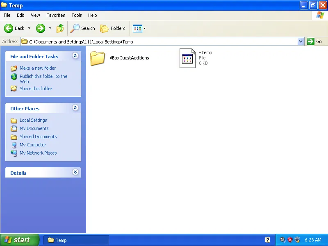Open the Views dropdown arrow

click(x=145, y=28)
